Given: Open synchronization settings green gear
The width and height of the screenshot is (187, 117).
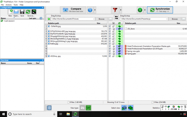Looking at the screenshot, I should [140, 10].
